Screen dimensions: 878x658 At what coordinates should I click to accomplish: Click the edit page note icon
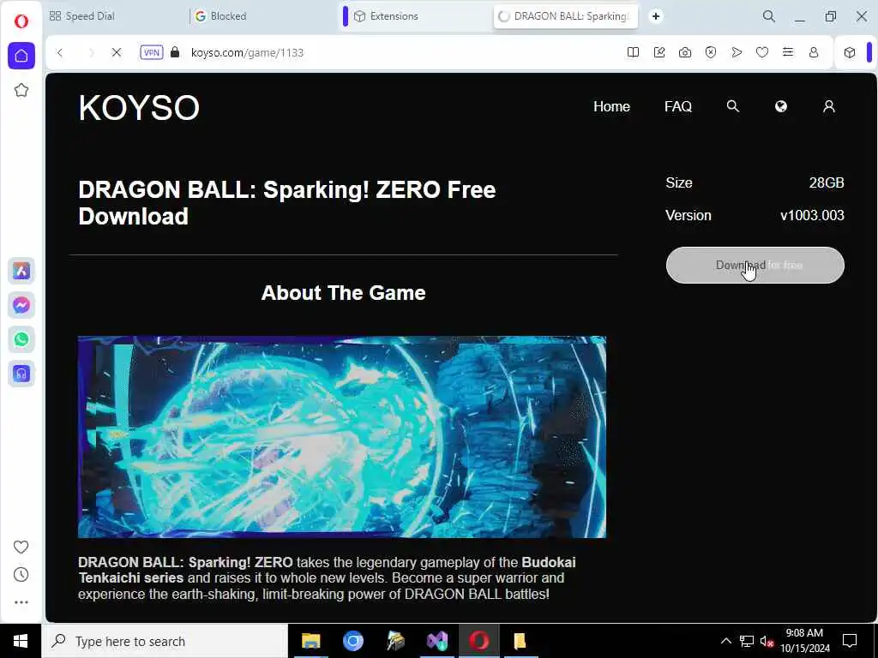point(659,52)
